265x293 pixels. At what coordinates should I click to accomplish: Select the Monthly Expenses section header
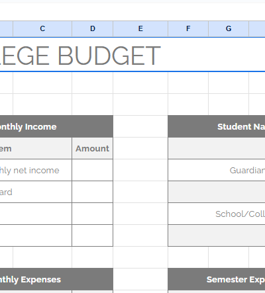[x=56, y=279]
